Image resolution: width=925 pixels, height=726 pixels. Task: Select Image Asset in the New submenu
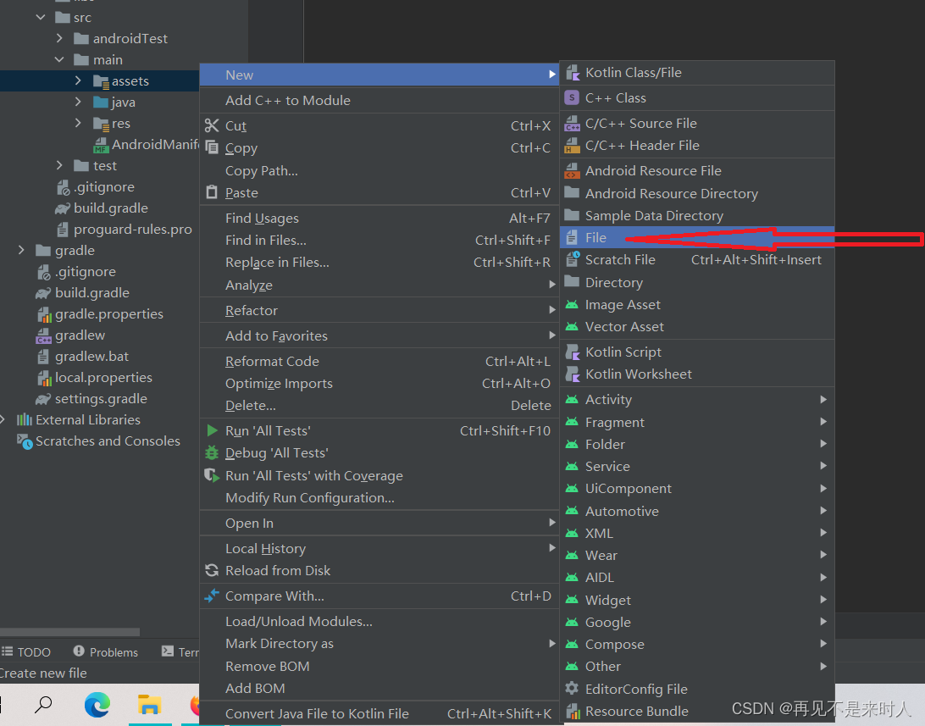coord(623,304)
